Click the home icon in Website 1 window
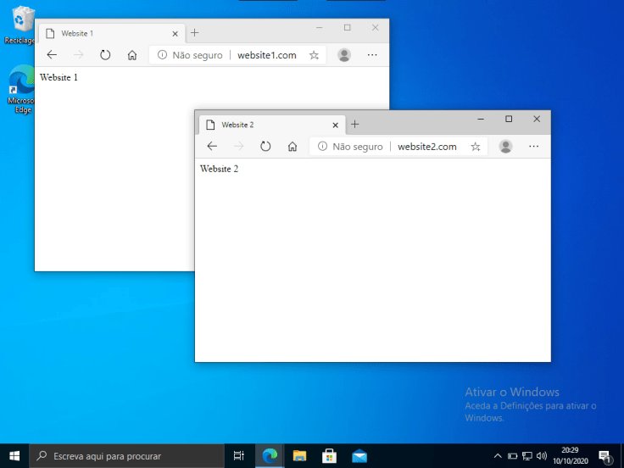624x468 pixels. 132,55
